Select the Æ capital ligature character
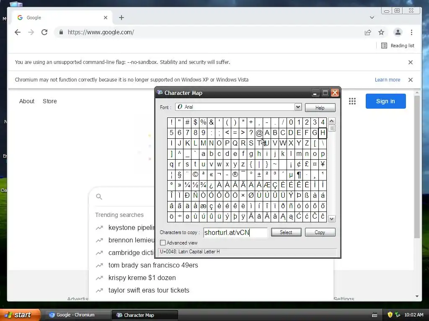This screenshot has width=429, height=321. pos(267,185)
